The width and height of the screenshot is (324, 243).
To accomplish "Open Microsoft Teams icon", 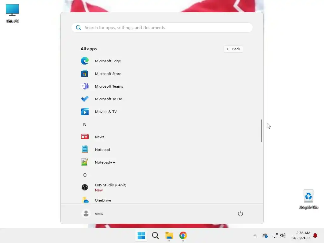I will click(x=85, y=86).
